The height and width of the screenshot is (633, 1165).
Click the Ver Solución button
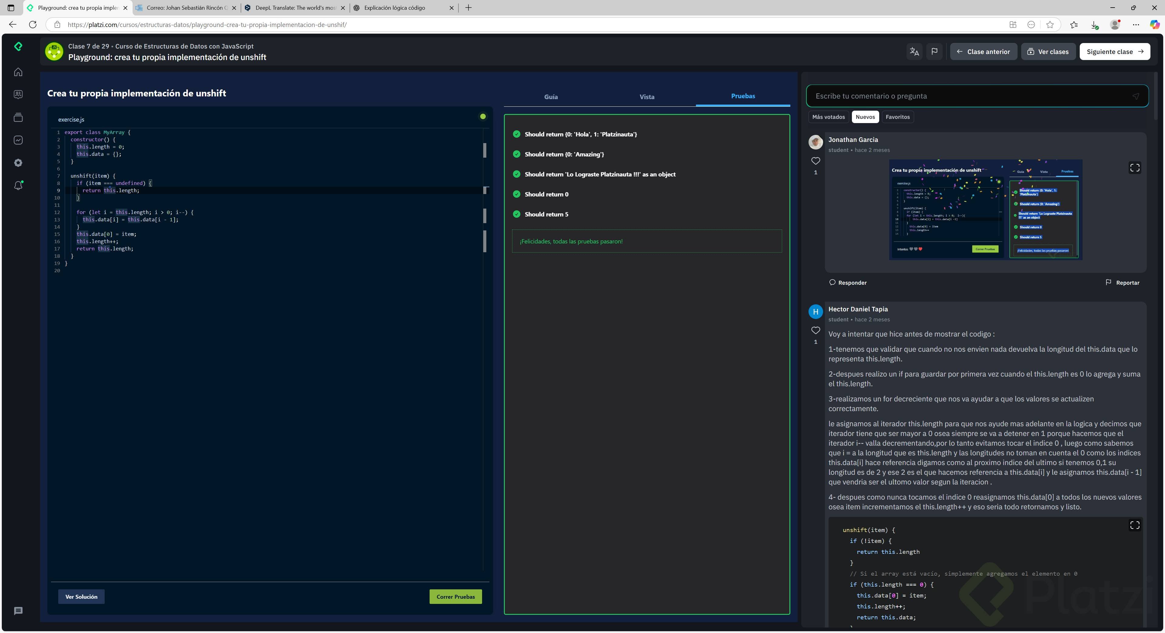[x=81, y=596]
